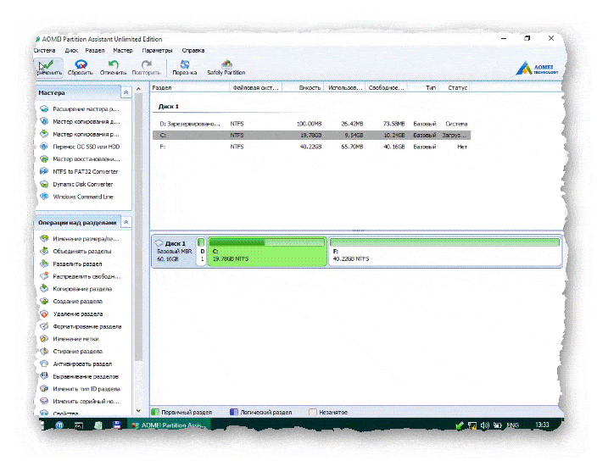The image size is (597, 461).
Task: Click Delete partition (Удаление раздела) icon
Action: point(44,314)
